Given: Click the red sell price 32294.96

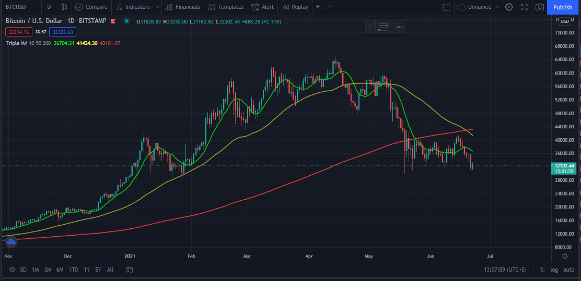Looking at the screenshot, I should coord(19,32).
